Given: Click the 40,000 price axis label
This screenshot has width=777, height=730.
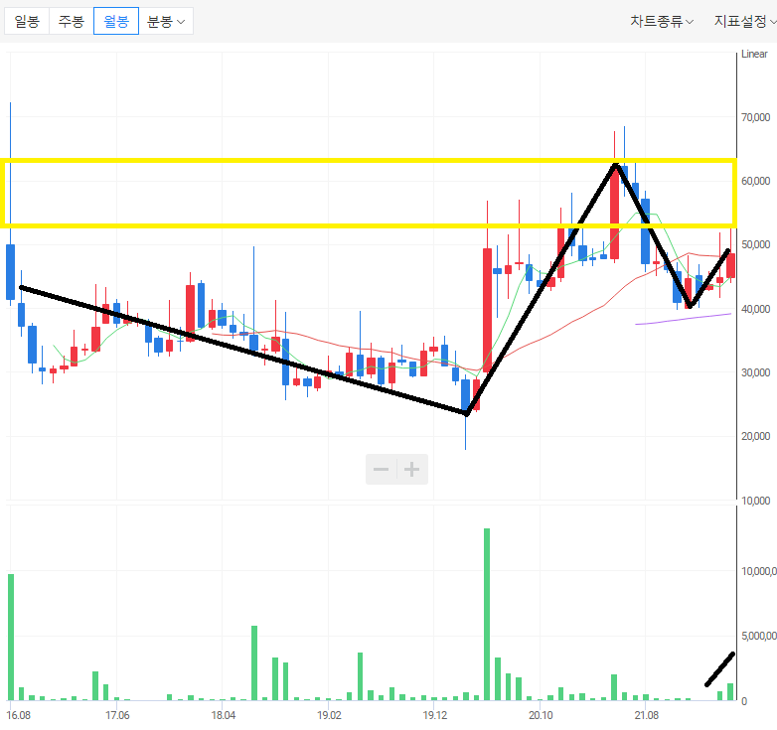Looking at the screenshot, I should point(756,309).
